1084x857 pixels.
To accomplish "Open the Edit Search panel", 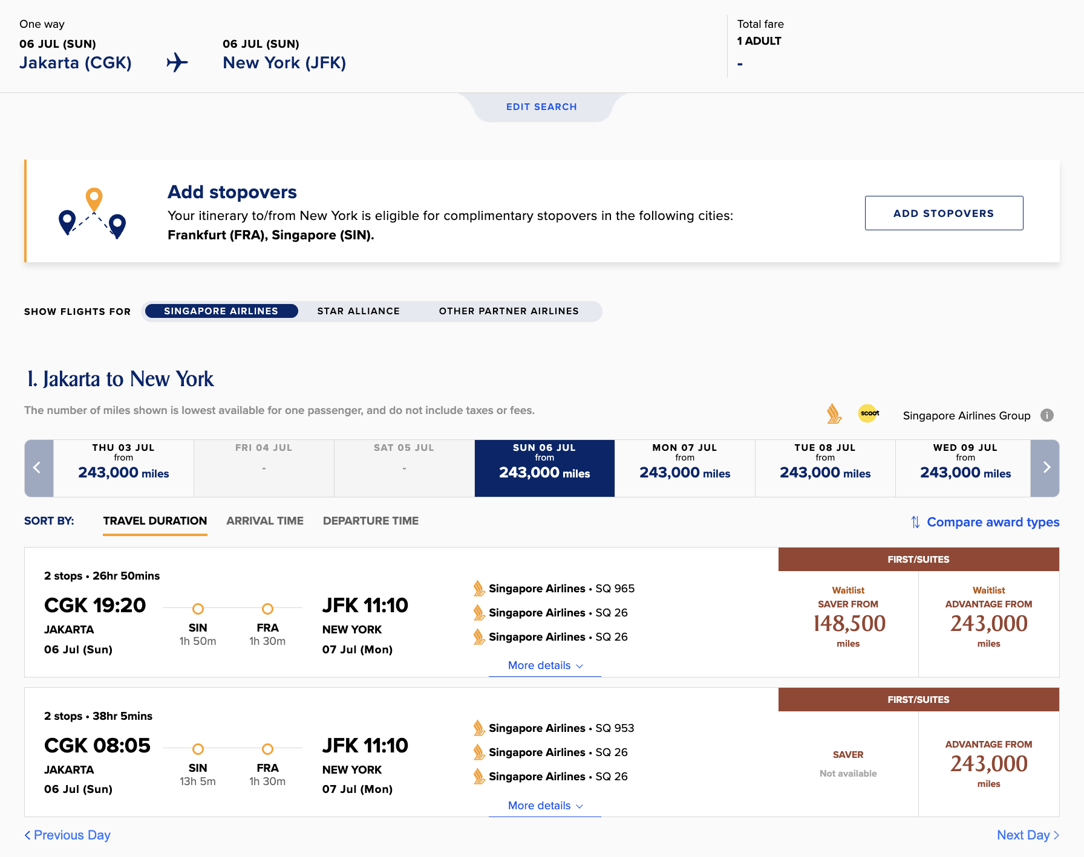I will [x=541, y=107].
